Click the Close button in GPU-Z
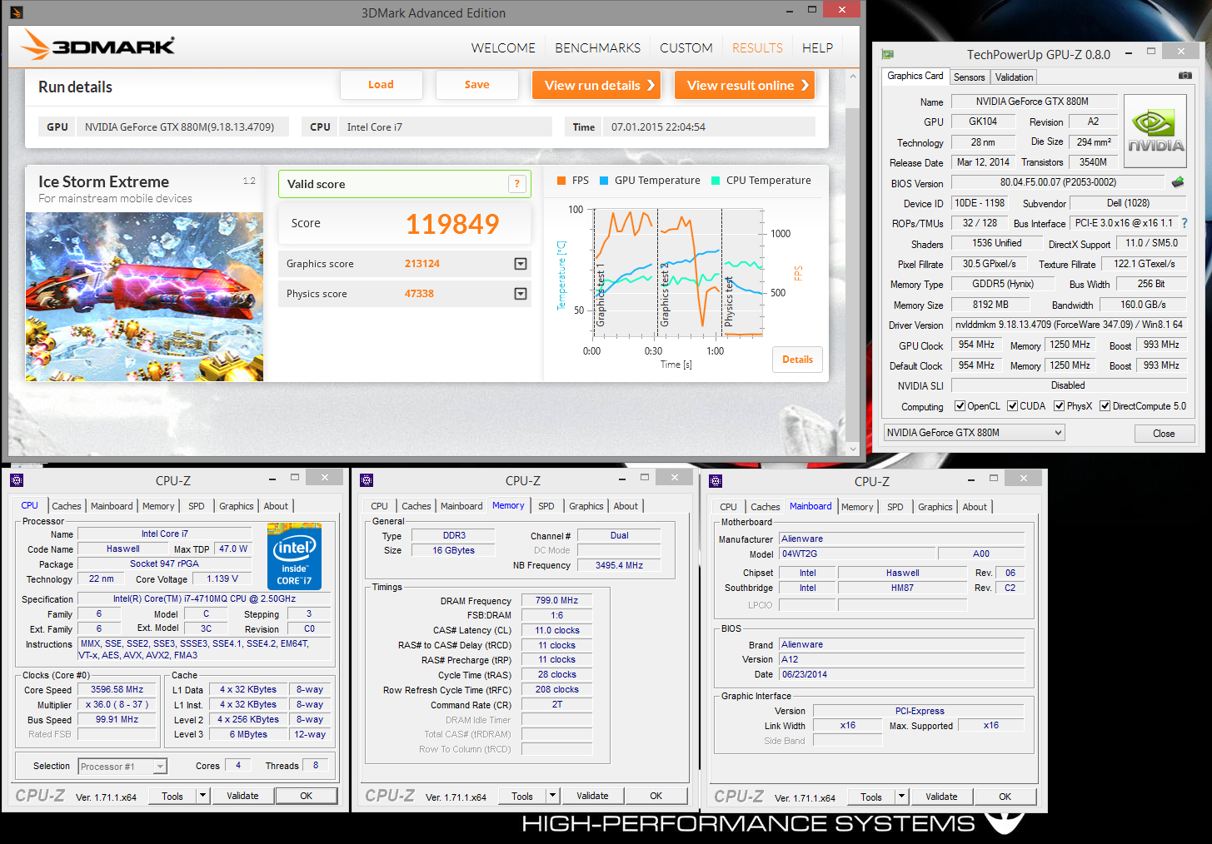 coord(1164,434)
